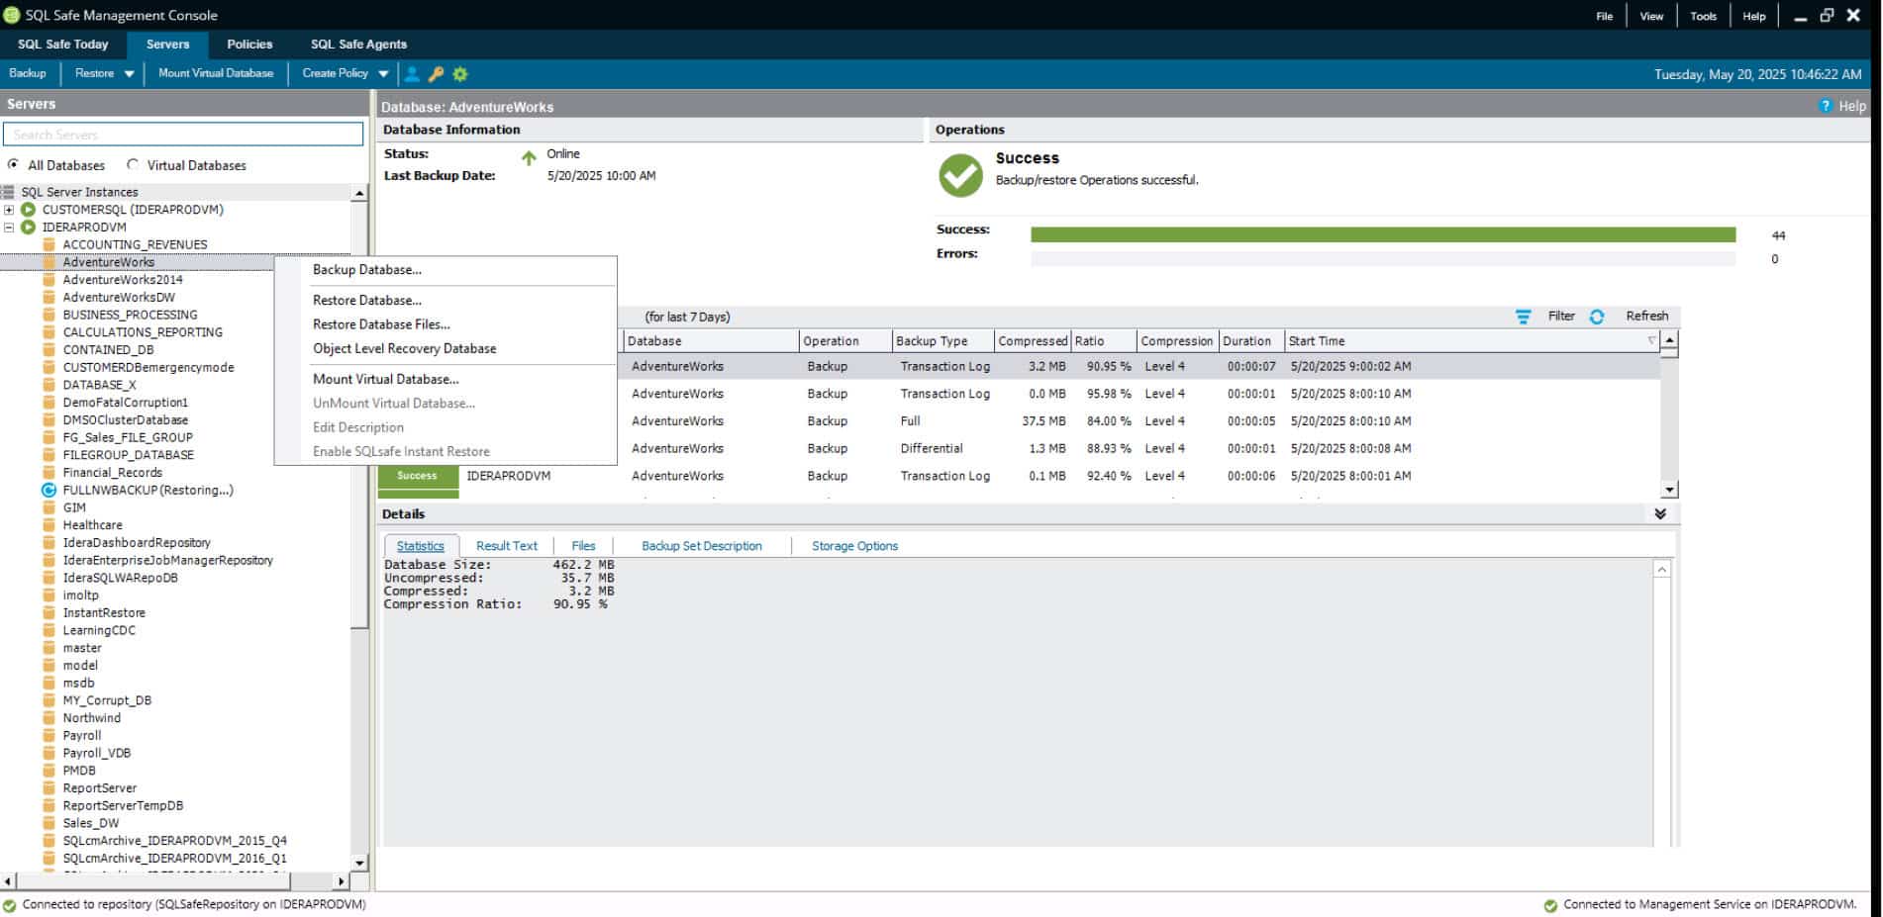This screenshot has width=1883, height=917.
Task: Collapse the IDERAPRODVM server instance node
Action: pyautogui.click(x=9, y=228)
